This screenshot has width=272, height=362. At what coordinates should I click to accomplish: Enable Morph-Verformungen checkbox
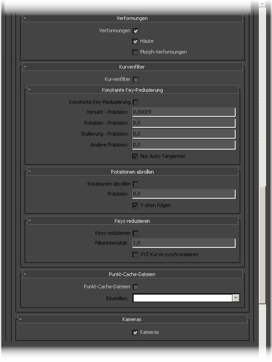tap(135, 52)
